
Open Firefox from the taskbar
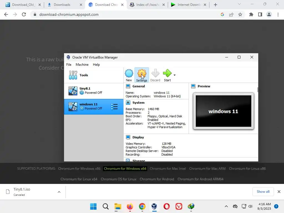point(130,206)
